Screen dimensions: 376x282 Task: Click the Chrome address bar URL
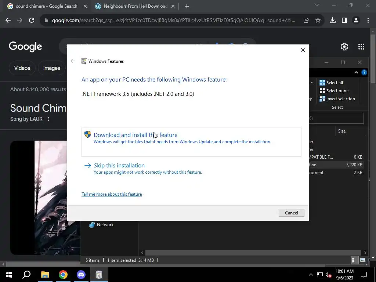173,21
